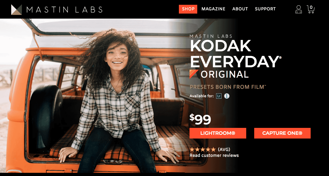
Task: Open the Shop menu item
Action: click(188, 9)
